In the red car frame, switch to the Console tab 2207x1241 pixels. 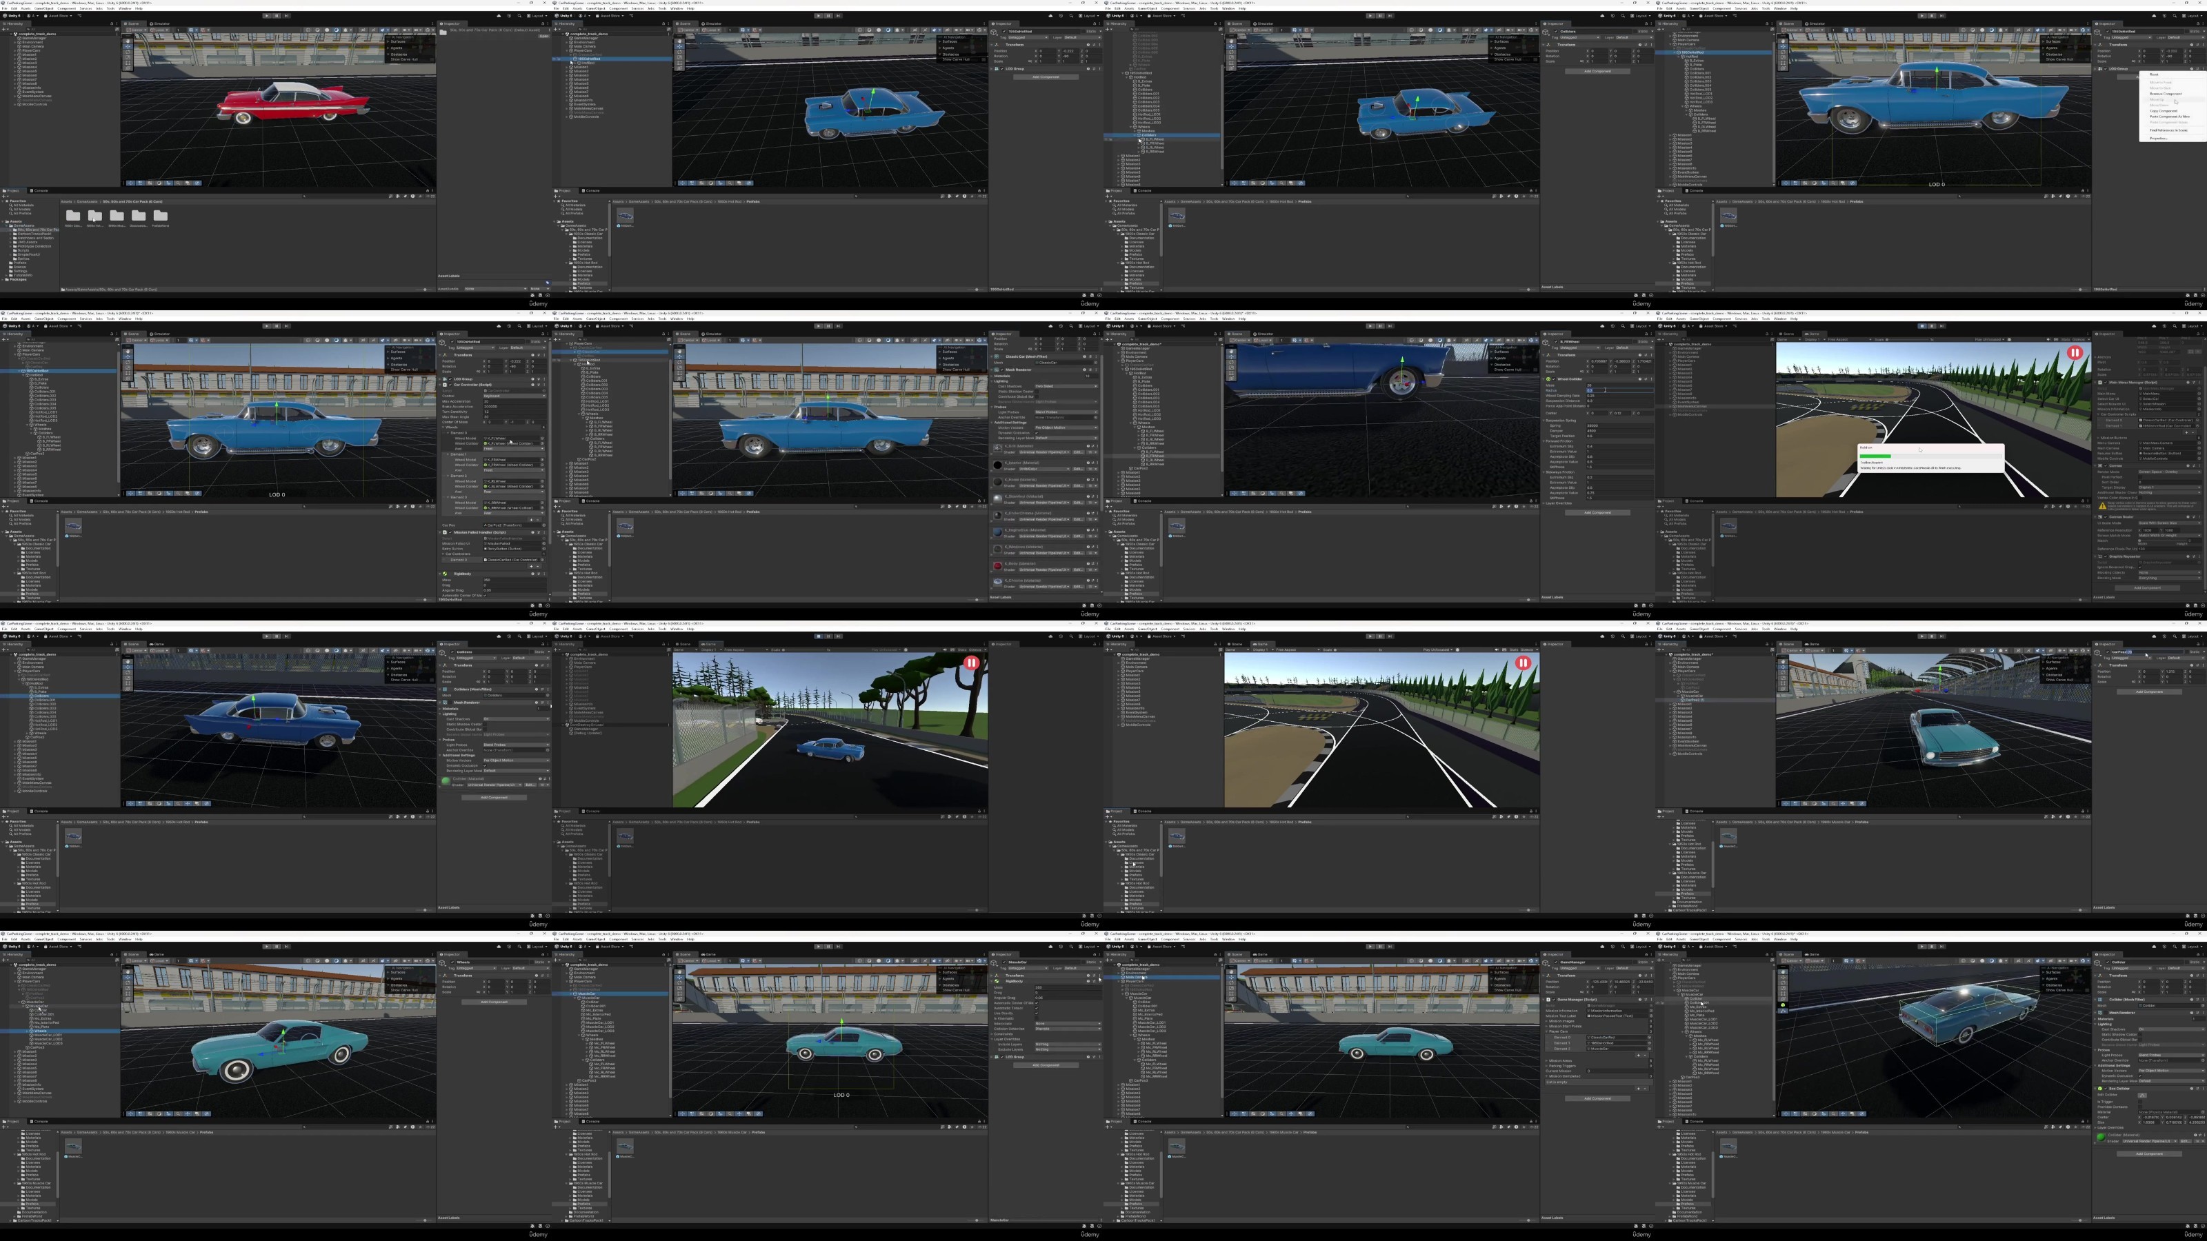click(39, 190)
